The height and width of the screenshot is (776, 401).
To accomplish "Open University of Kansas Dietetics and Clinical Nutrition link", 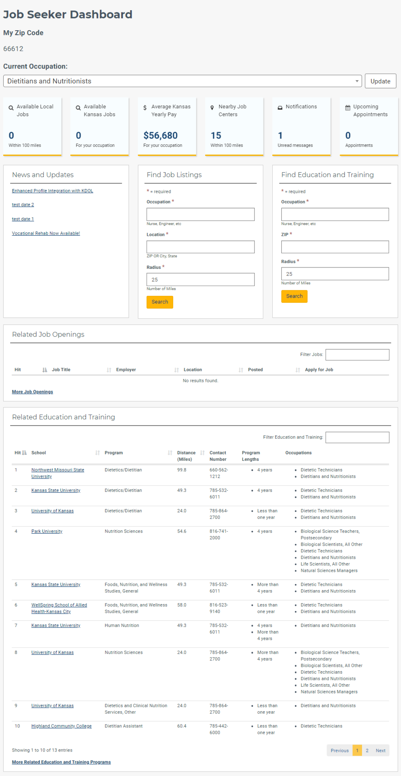I will 52,706.
